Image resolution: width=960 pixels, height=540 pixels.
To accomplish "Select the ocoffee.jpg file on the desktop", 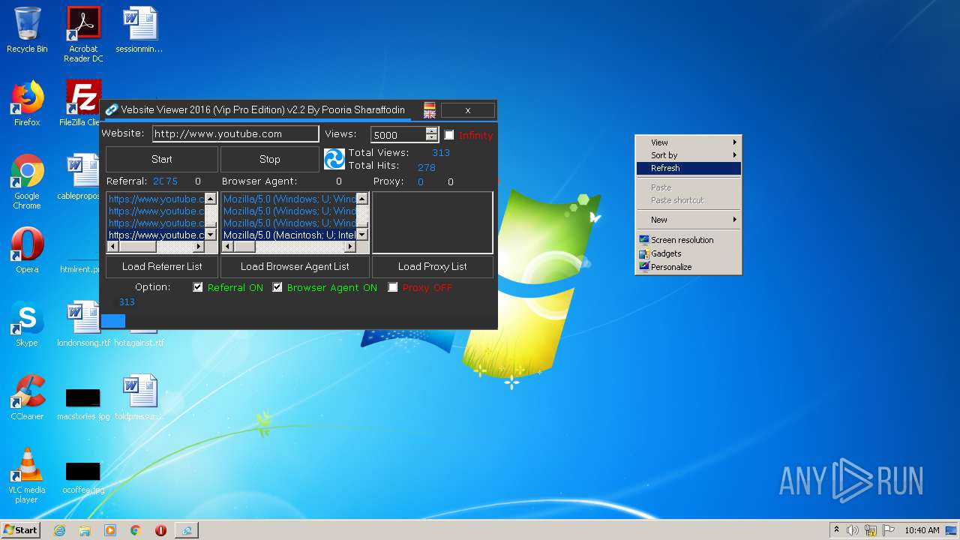I will pos(83,477).
